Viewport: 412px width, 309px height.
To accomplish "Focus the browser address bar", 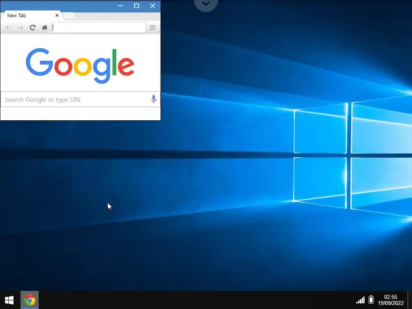I will 99,28.
